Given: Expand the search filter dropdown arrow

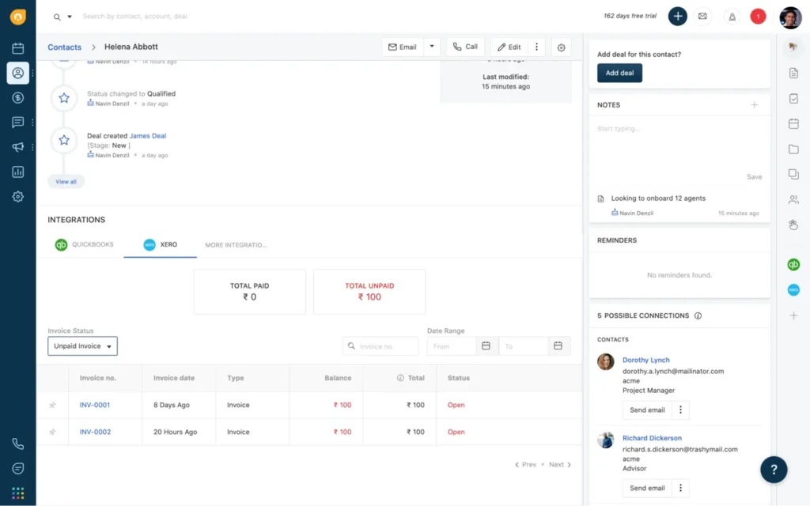Looking at the screenshot, I should 70,17.
